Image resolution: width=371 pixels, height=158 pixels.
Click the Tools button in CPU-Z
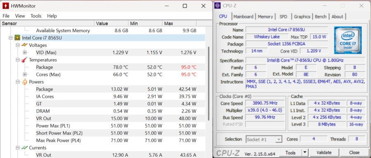pyautogui.click(x=291, y=153)
